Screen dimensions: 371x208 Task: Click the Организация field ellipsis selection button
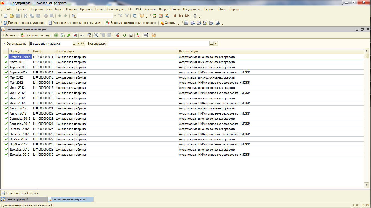75,44
